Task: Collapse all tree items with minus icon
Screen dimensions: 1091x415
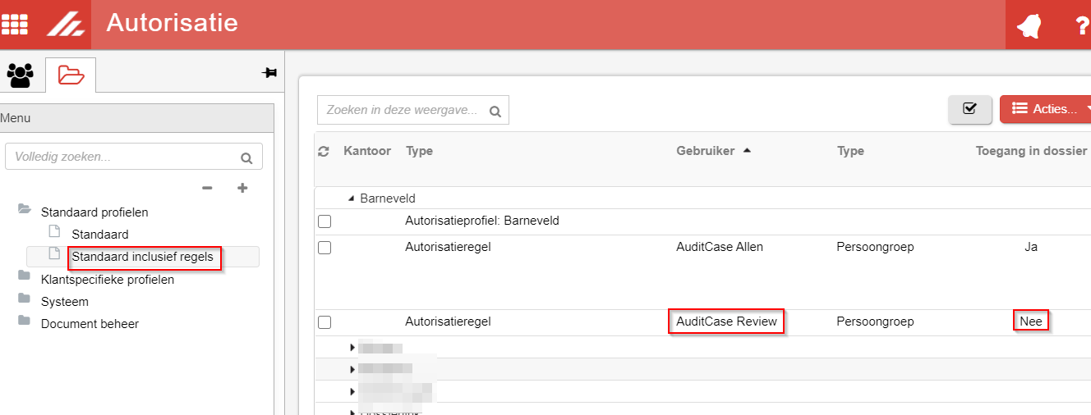Action: tap(207, 188)
